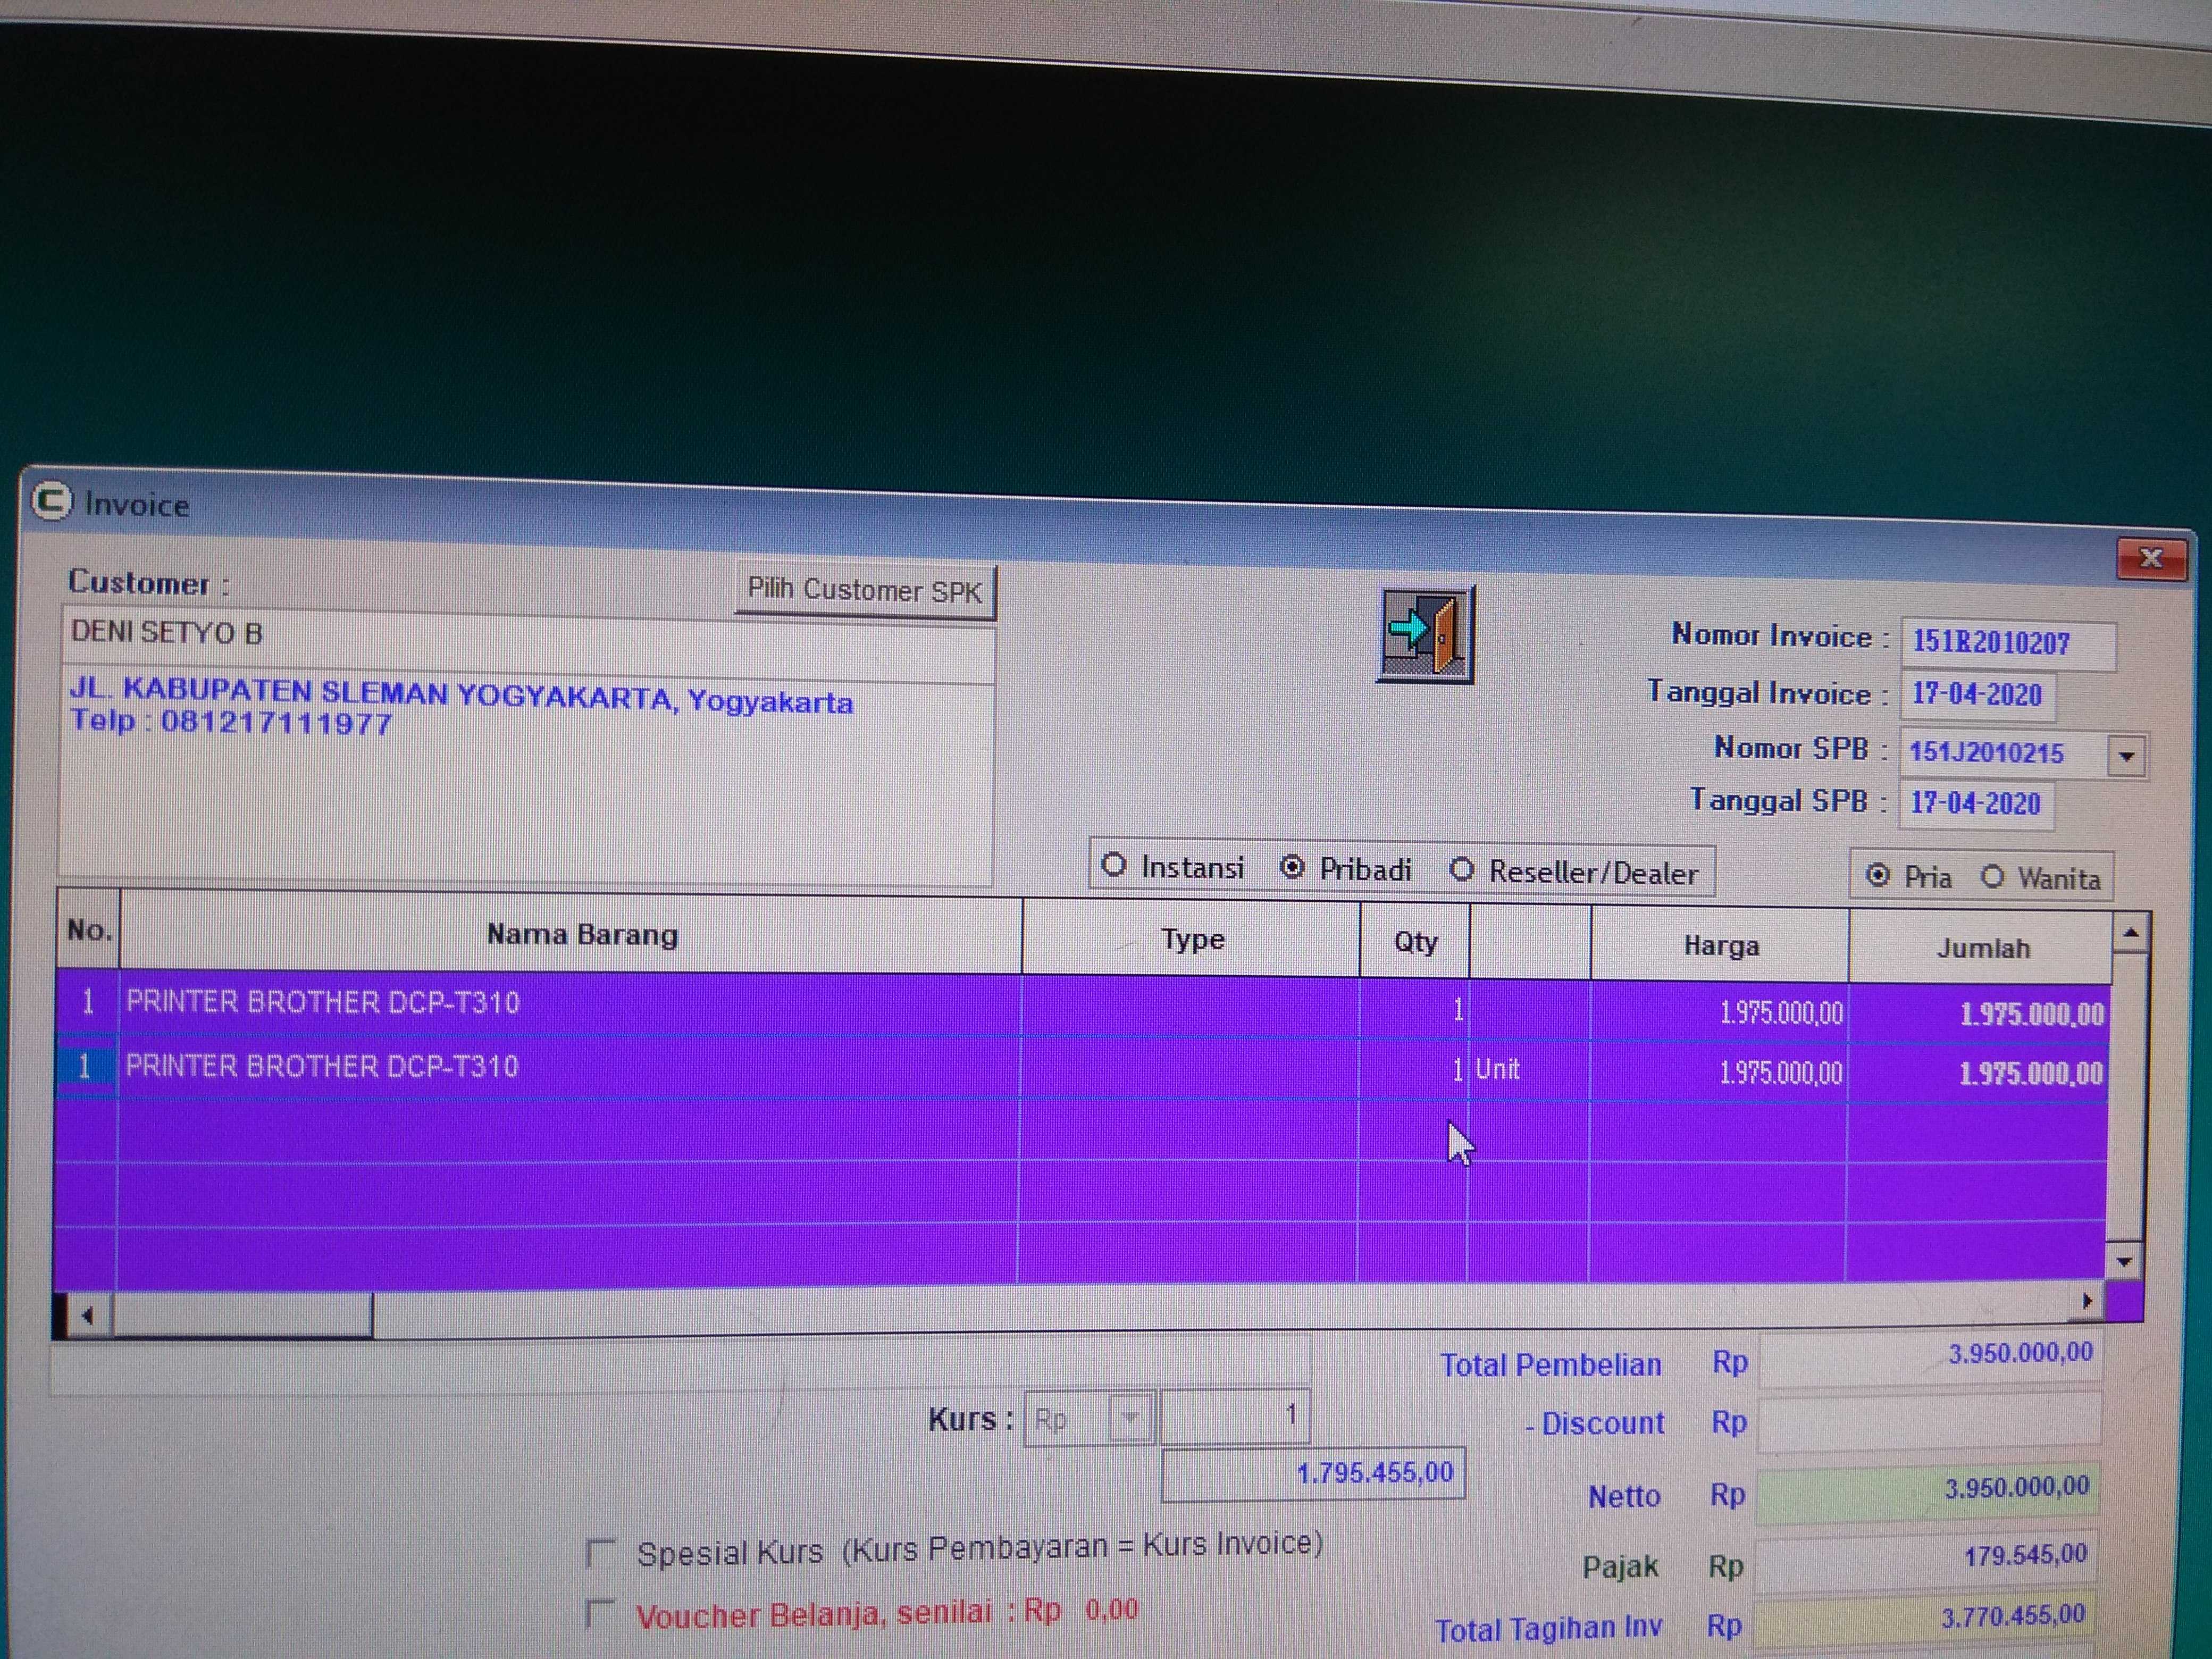Expand the Nomor SPB dropdown
The width and height of the screenshot is (2212, 1659).
tap(2126, 757)
